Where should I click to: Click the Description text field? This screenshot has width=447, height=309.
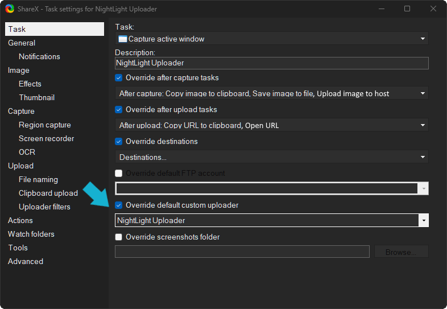point(271,63)
